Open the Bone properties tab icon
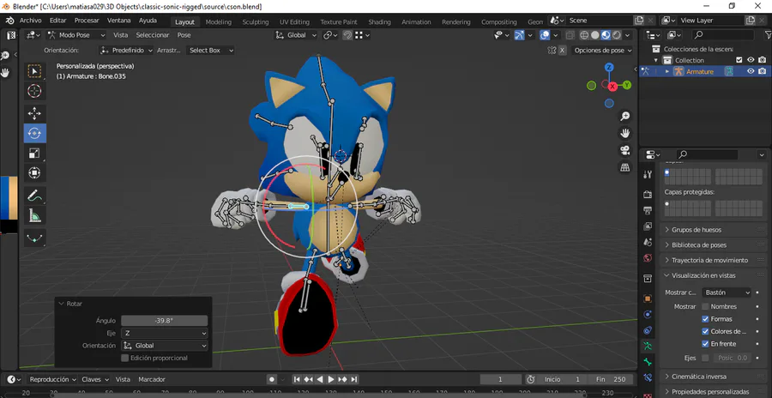Viewport: 772px width, 398px height. click(648, 362)
